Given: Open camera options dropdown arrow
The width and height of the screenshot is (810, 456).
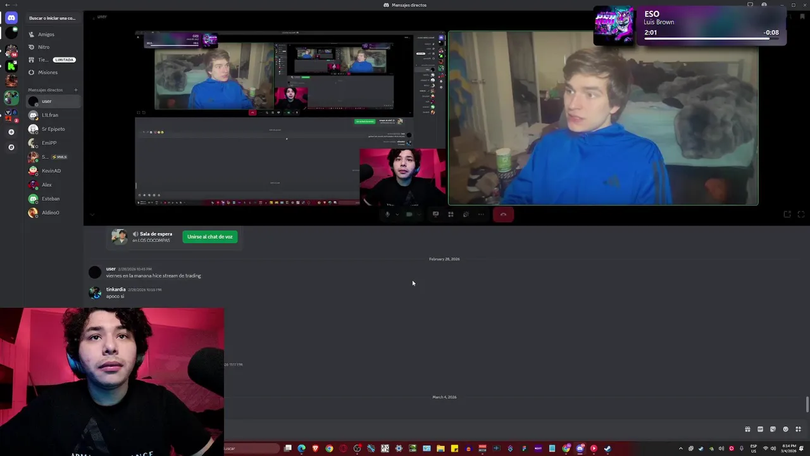Looking at the screenshot, I should click(418, 215).
